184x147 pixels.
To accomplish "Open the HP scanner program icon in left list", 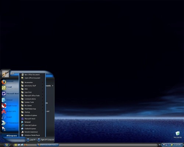I will [x=4, y=123].
